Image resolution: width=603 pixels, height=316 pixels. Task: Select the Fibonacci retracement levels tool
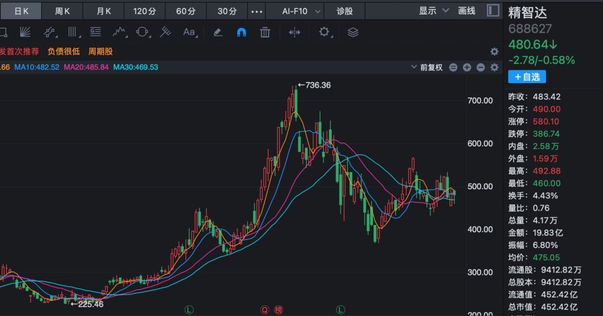(95, 32)
